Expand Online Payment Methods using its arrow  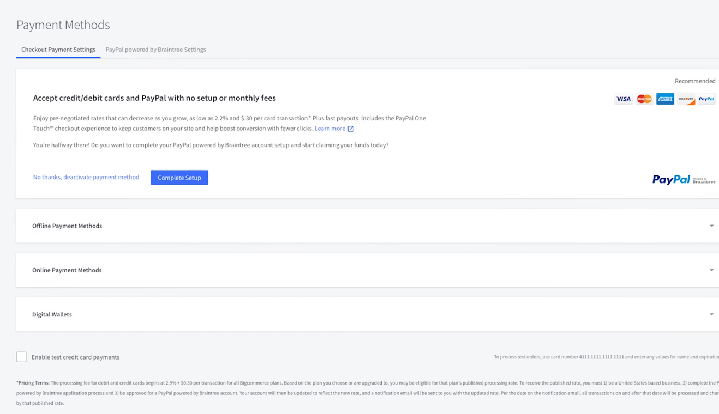[711, 270]
